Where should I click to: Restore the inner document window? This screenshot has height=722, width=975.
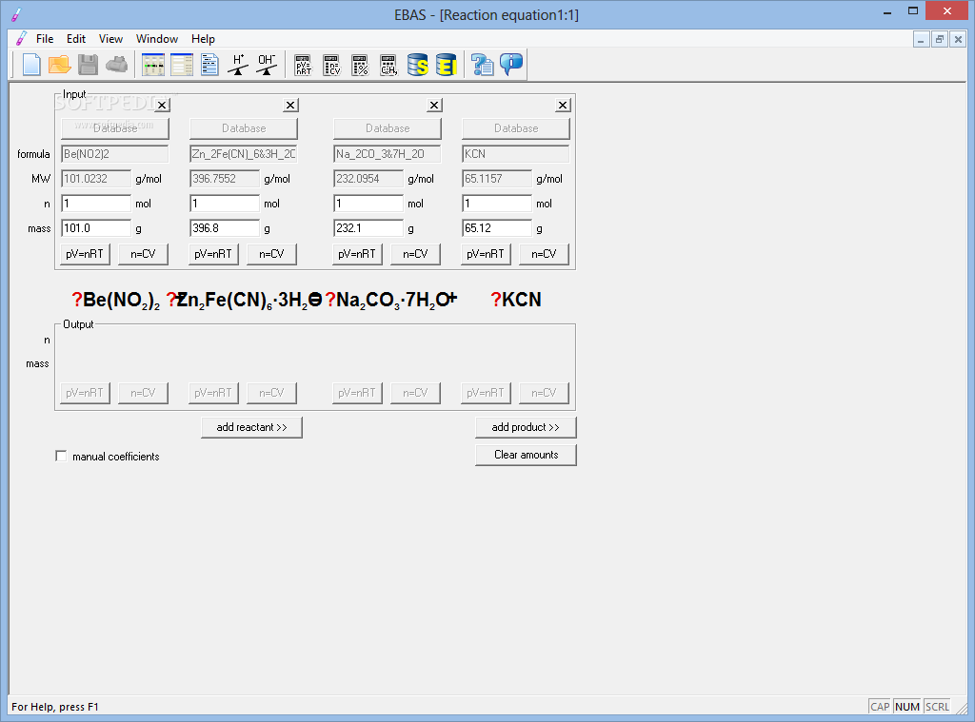click(940, 39)
